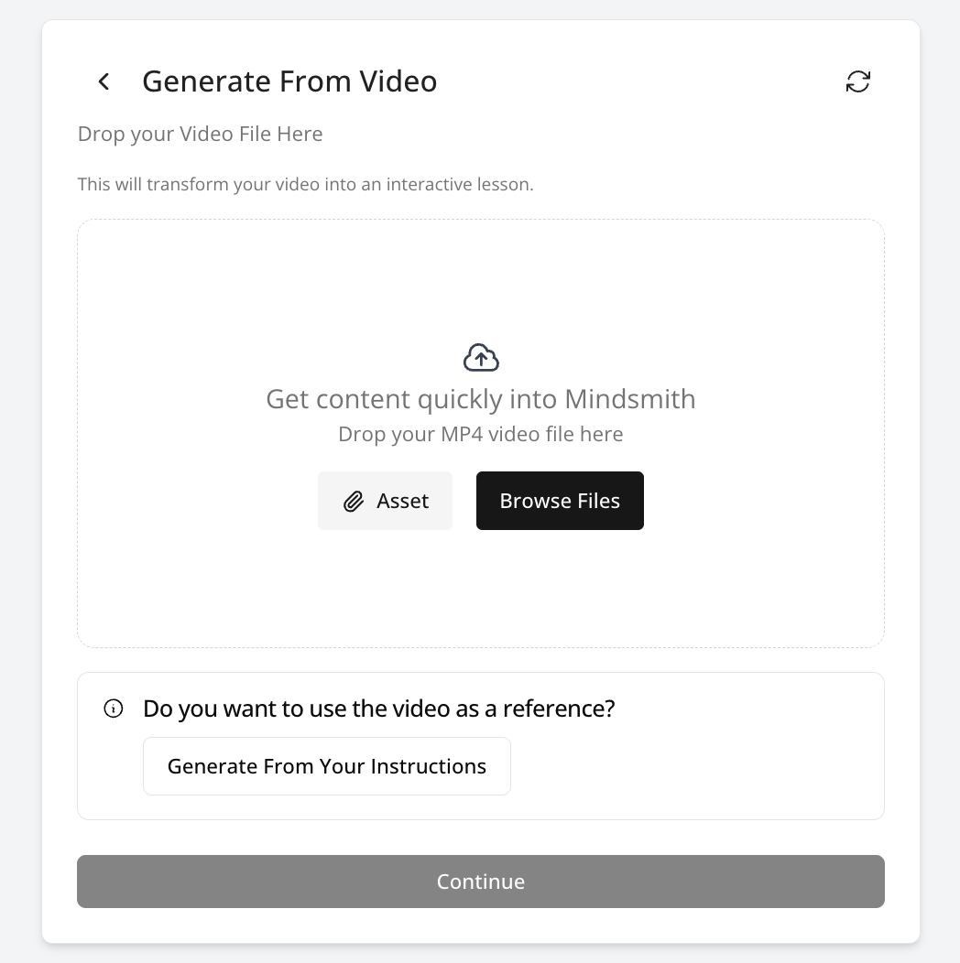The width and height of the screenshot is (960, 963).
Task: Click 'Drop your MP4 video file here' hint
Action: click(480, 434)
